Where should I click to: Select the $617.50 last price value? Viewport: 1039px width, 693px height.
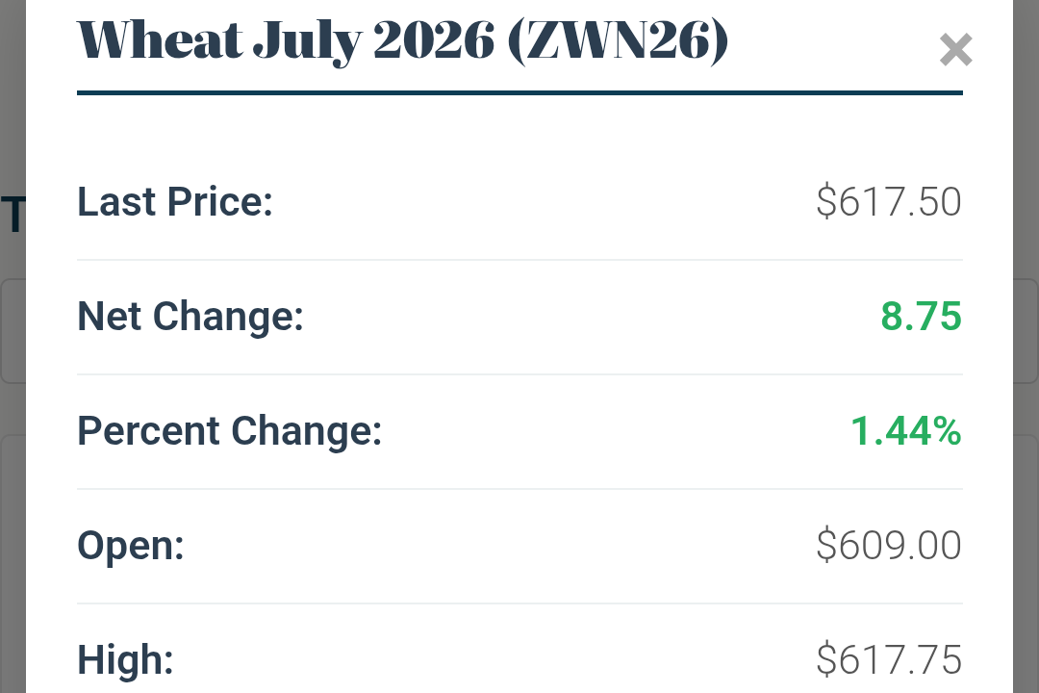[x=889, y=201]
